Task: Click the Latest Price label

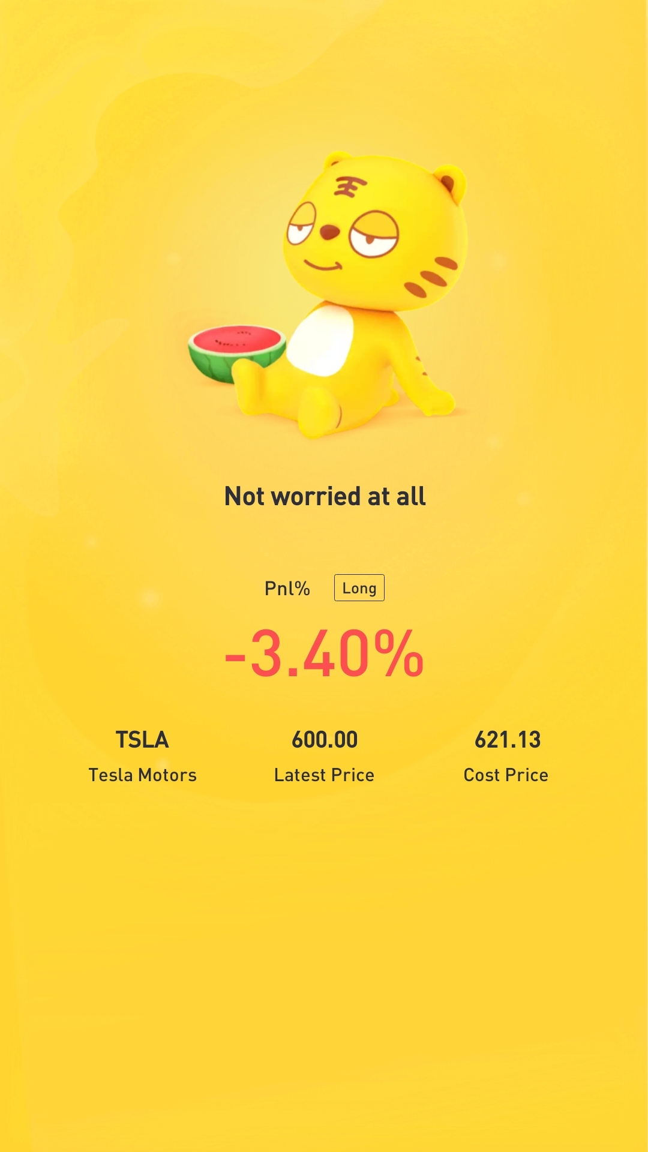Action: click(324, 775)
